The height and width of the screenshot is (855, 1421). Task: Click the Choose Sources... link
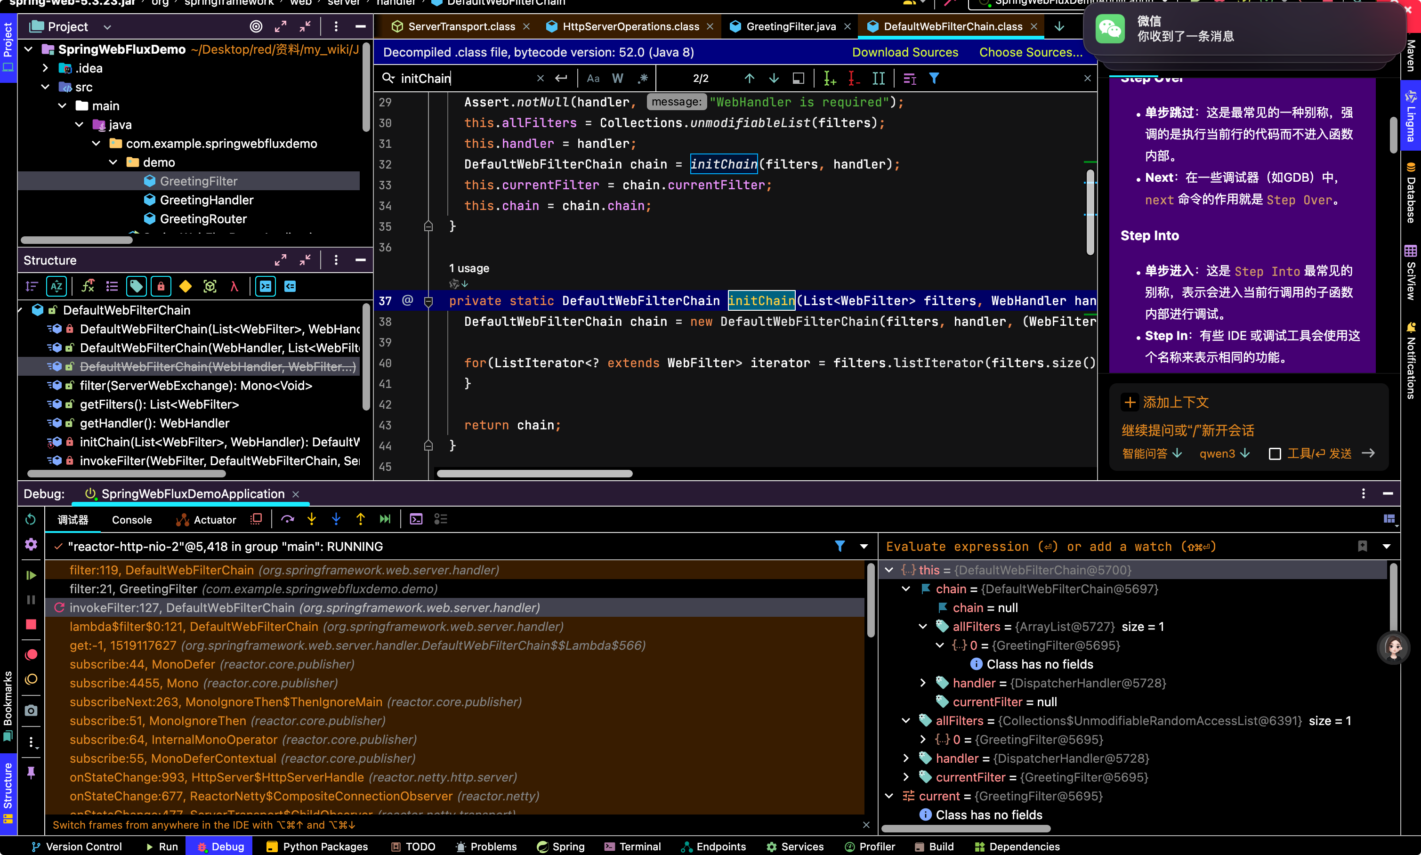click(1031, 52)
